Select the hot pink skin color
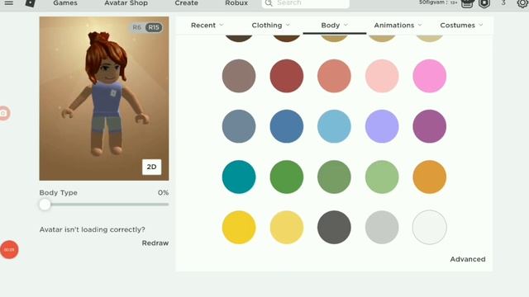 430,76
